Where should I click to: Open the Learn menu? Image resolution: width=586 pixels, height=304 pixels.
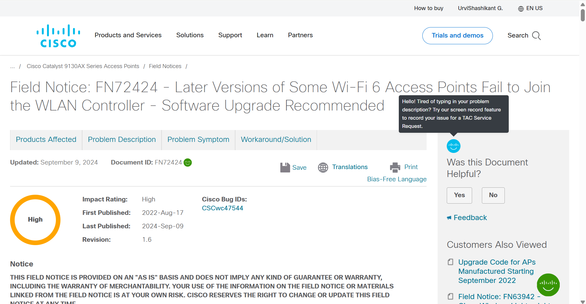[265, 35]
